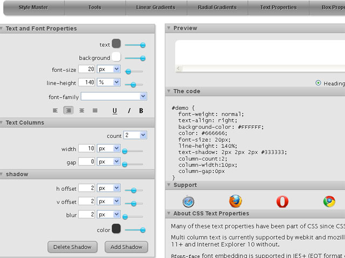345x258 pixels.
Task: Click the column gap slider handle
Action: (125, 164)
